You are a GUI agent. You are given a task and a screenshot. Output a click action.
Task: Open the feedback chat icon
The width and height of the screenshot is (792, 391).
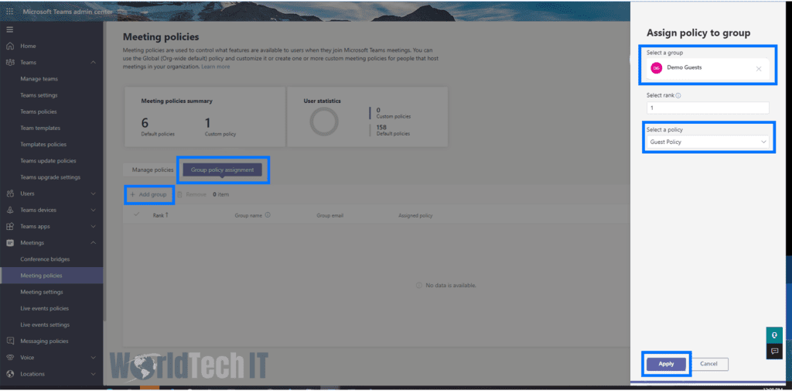coord(774,351)
